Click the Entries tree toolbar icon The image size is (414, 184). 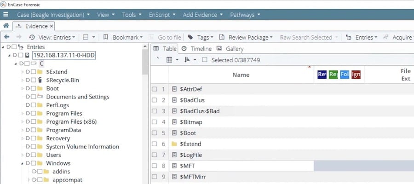coord(349,37)
